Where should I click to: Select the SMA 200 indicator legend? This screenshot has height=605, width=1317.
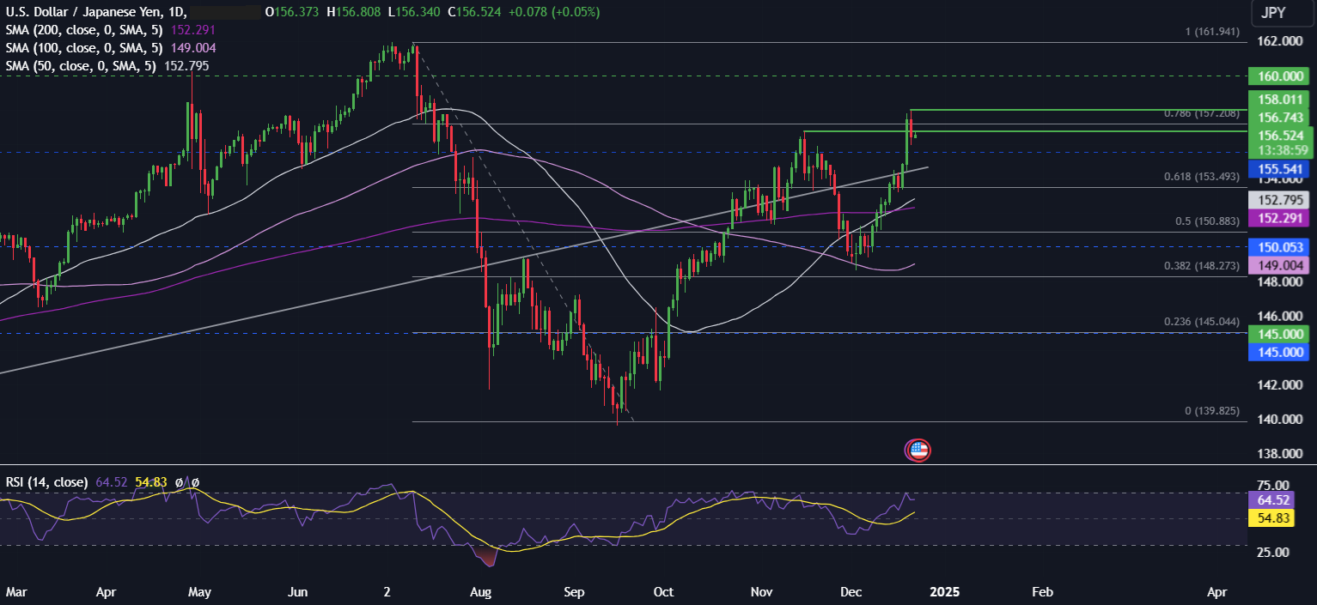(86, 30)
